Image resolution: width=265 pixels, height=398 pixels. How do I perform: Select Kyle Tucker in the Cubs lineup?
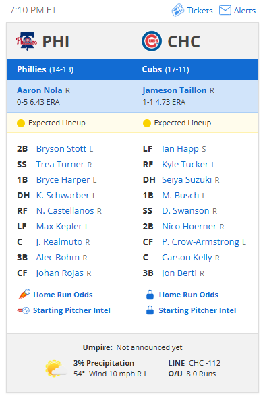click(x=185, y=165)
